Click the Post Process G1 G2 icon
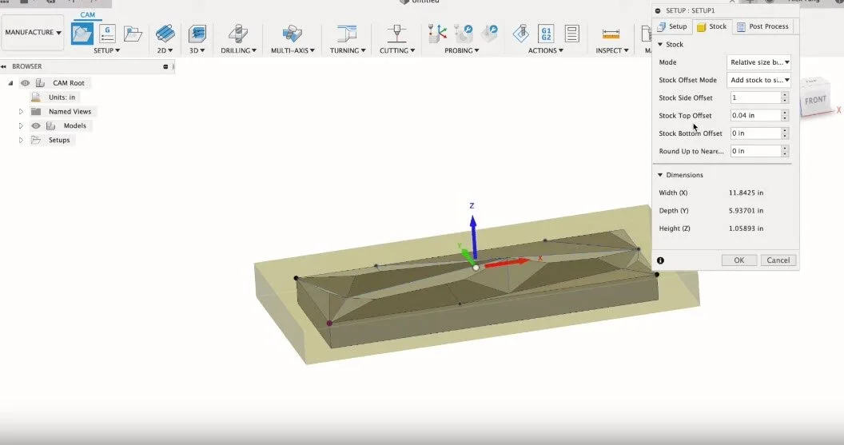This screenshot has height=445, width=844. 546,34
